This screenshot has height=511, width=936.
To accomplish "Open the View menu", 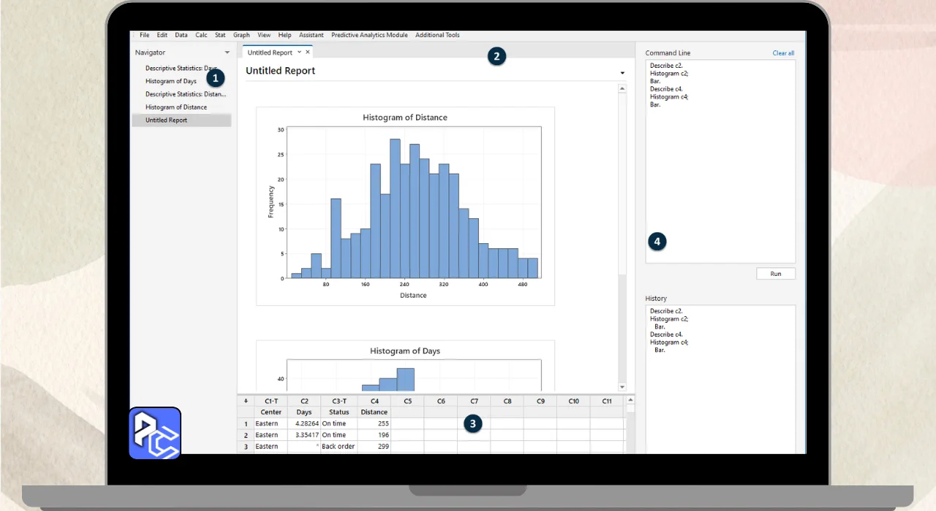I will [264, 35].
